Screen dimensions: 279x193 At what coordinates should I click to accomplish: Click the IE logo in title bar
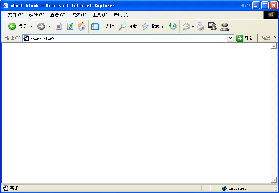coord(5,5)
